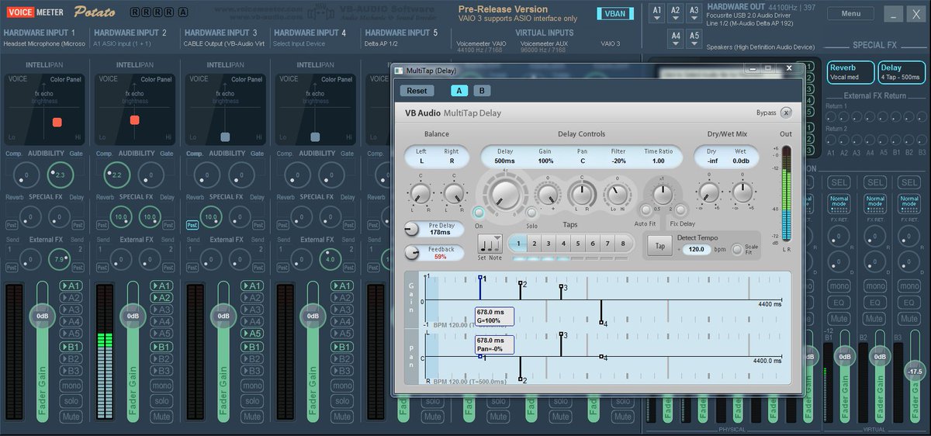Click Hardware Input 1 Fader Gain handle
This screenshot has height=436, width=931.
pyautogui.click(x=42, y=316)
